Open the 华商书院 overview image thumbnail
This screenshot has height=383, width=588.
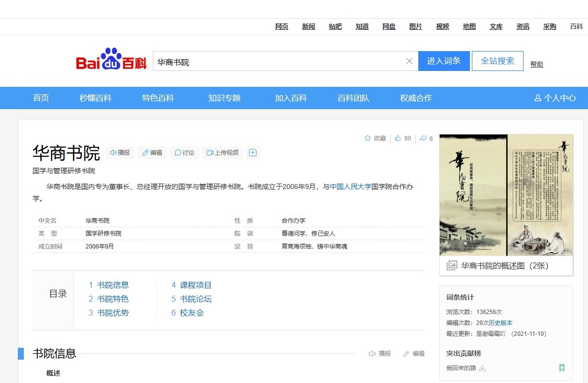[x=506, y=195]
